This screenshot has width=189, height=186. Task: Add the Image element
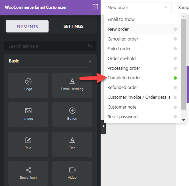click(x=28, y=114)
